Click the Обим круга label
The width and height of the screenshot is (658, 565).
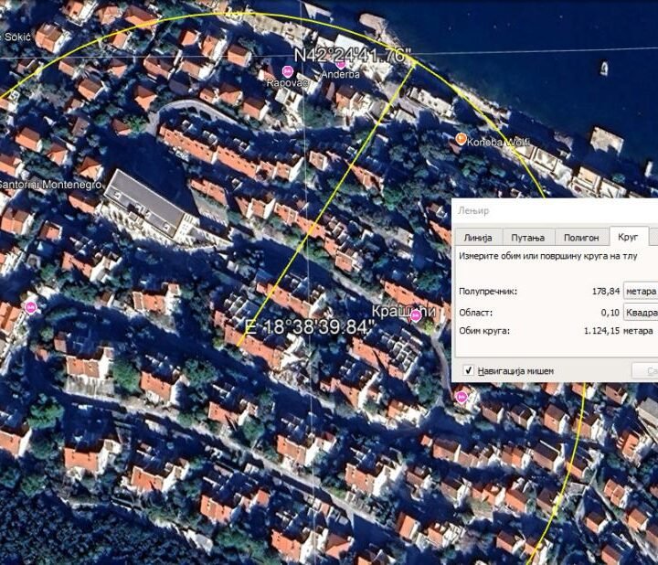[484, 330]
